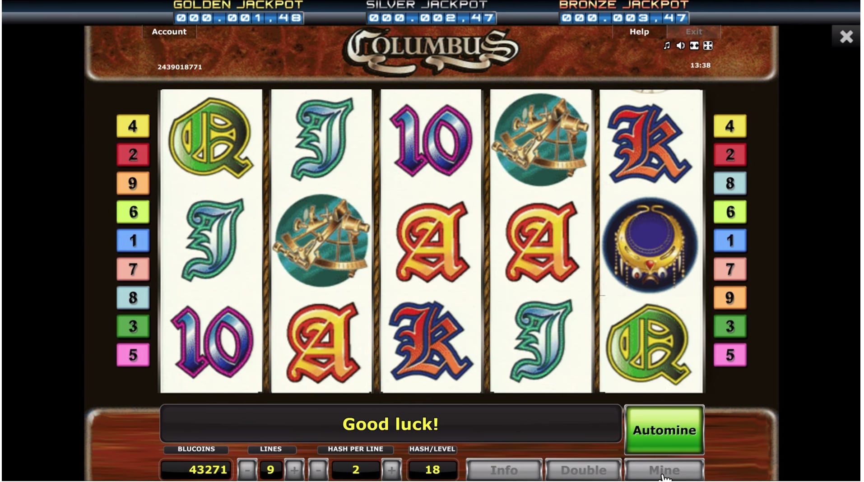Screen dimensions: 864x482
Task: Decrease the number of lines
Action: [x=247, y=470]
